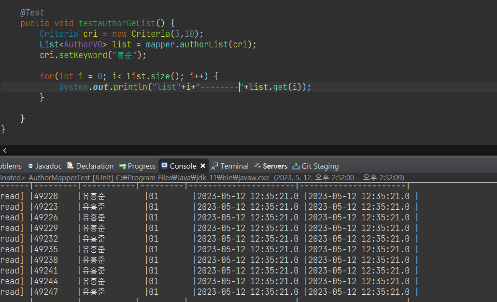Switch to the Servers tab
Viewport: 497px width, 302px height.
[x=271, y=166]
